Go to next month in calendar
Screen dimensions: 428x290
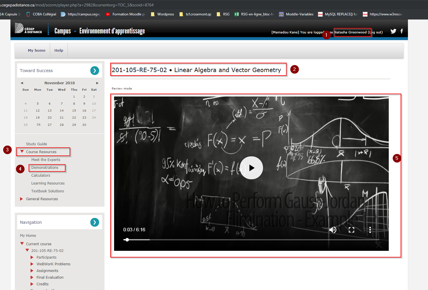pos(97,83)
